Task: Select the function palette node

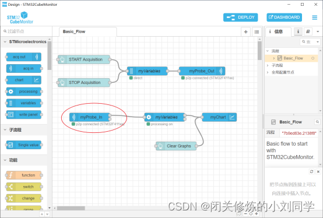Action: click(24, 175)
